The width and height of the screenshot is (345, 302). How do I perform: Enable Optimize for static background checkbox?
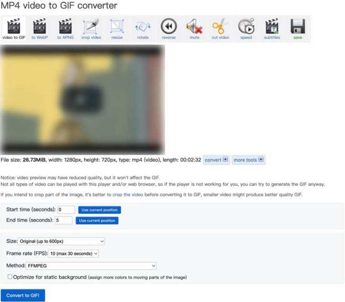click(x=10, y=277)
